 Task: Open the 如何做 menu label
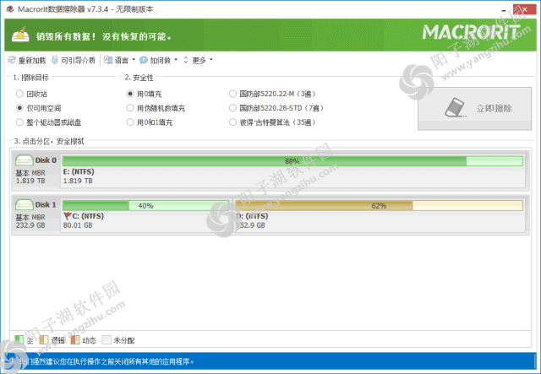(x=161, y=60)
